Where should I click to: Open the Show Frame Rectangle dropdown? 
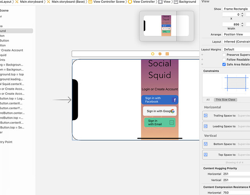[x=236, y=9]
